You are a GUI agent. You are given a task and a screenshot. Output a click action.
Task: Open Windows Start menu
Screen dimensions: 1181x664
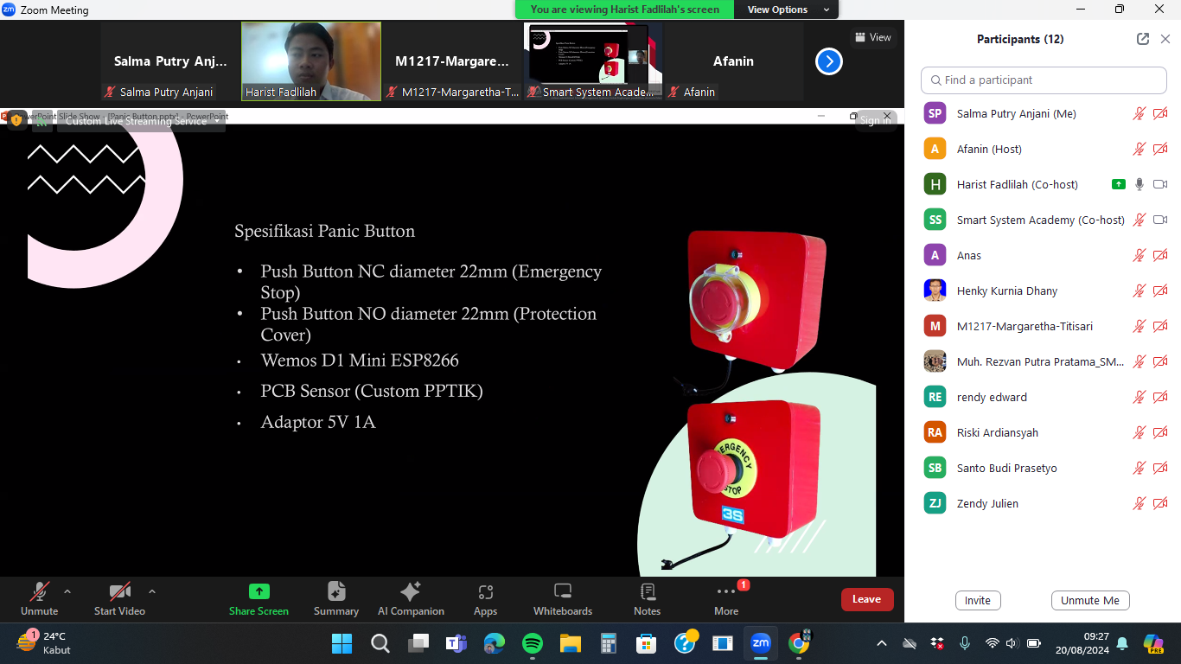click(x=342, y=643)
